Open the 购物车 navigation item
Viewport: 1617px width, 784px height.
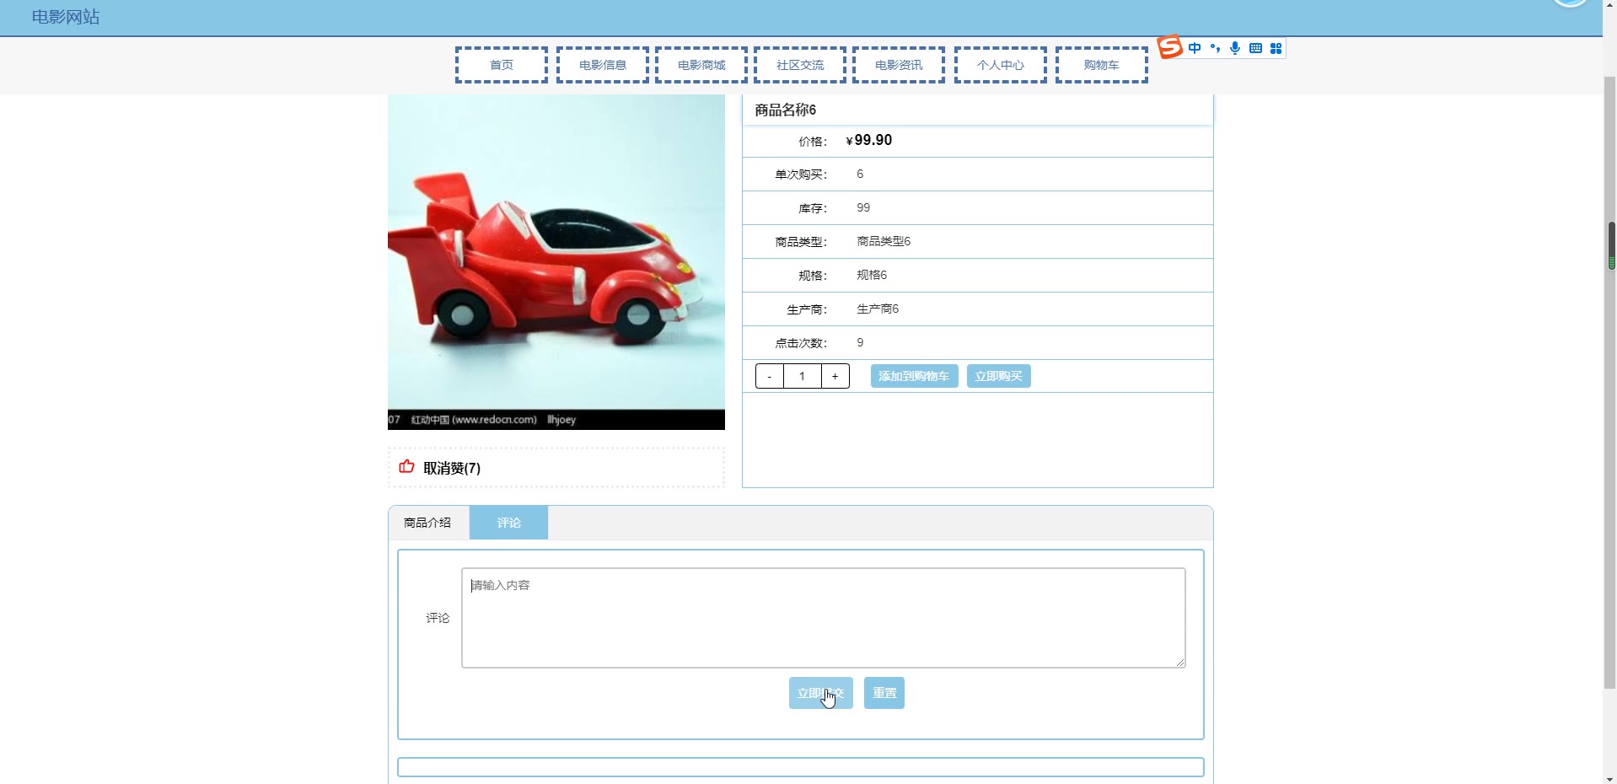point(1102,65)
